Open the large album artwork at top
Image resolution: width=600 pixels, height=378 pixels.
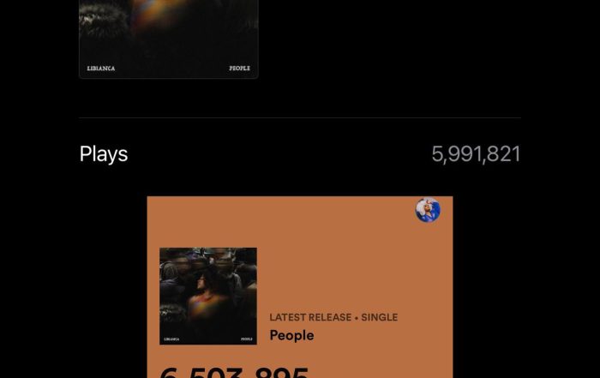click(x=168, y=39)
